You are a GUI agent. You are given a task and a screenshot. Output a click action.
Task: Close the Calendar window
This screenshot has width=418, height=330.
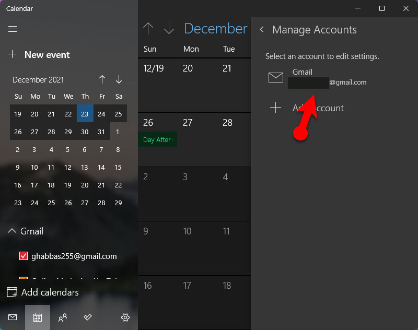coord(406,8)
